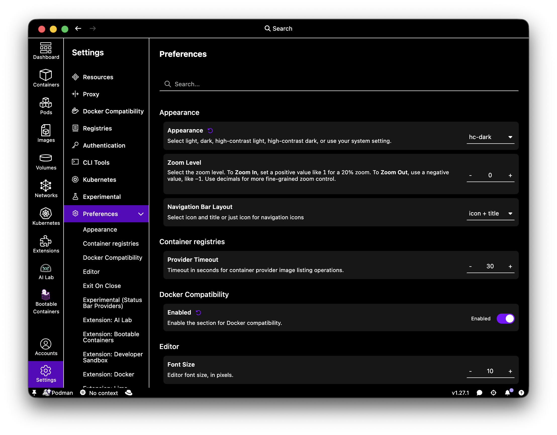Disable Docker compatibility with the Enabled switch
The width and height of the screenshot is (557, 435).
505,318
